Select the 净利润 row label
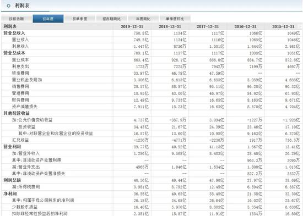 (x=10, y=193)
